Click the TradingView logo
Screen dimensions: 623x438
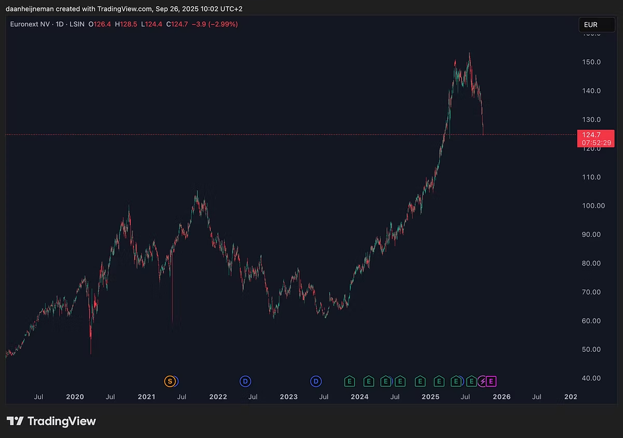pyautogui.click(x=51, y=421)
